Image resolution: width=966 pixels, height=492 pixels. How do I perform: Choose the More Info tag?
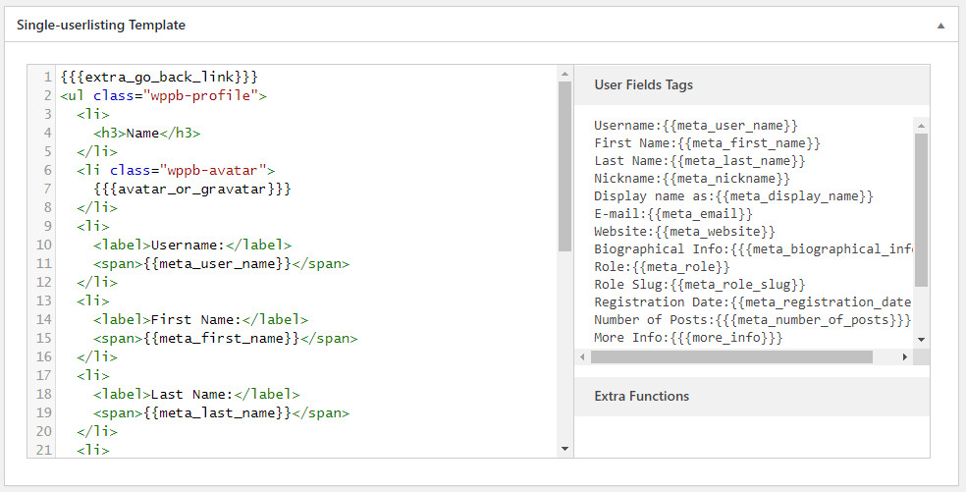click(x=688, y=338)
